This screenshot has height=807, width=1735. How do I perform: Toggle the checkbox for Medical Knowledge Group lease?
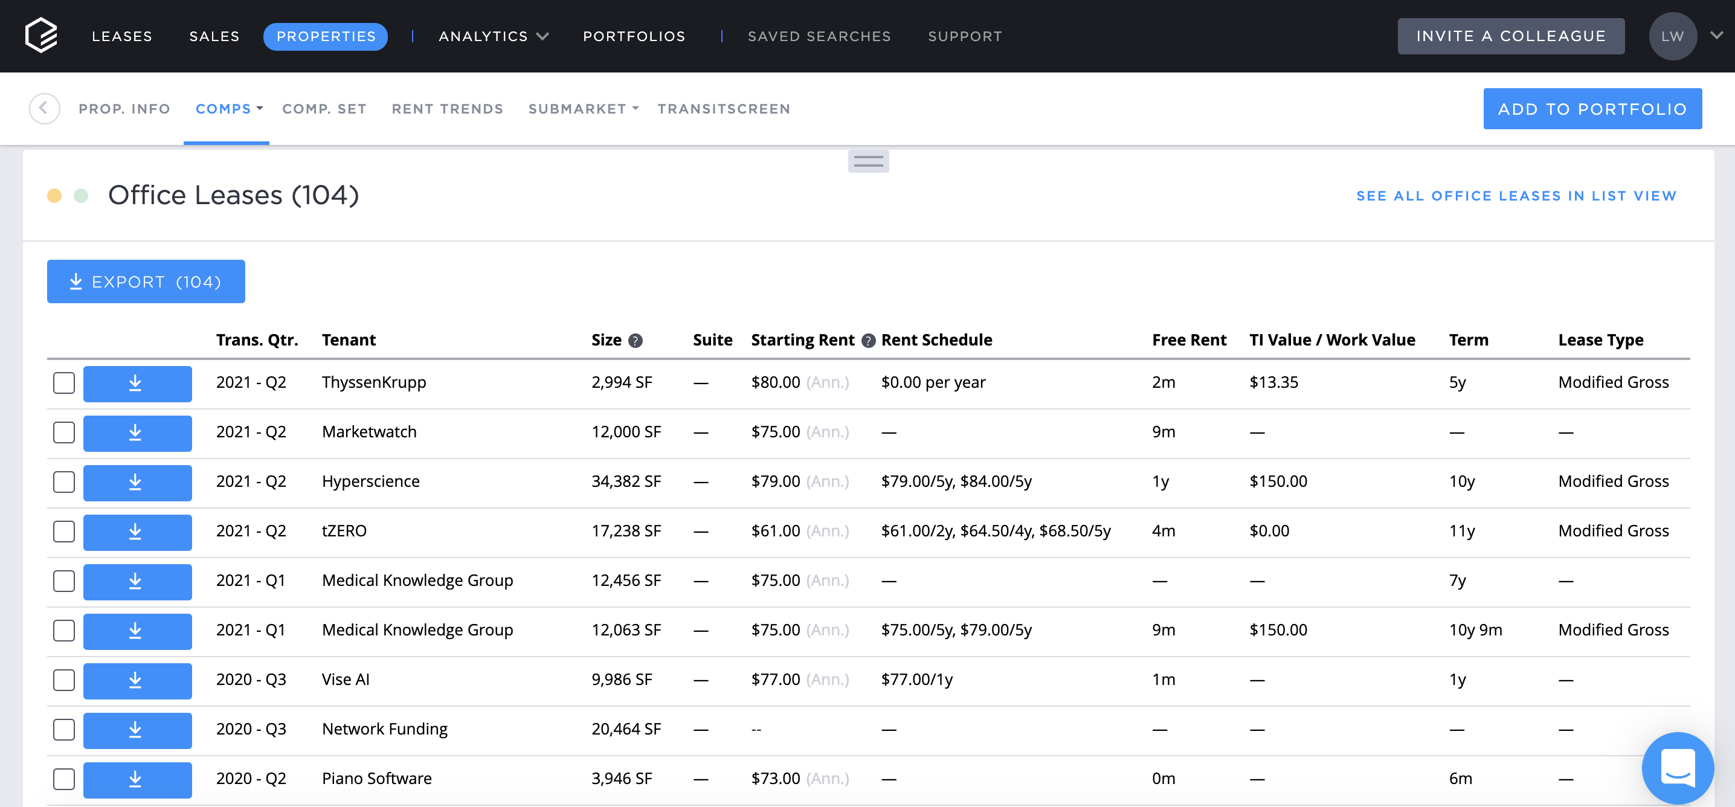[x=63, y=580]
